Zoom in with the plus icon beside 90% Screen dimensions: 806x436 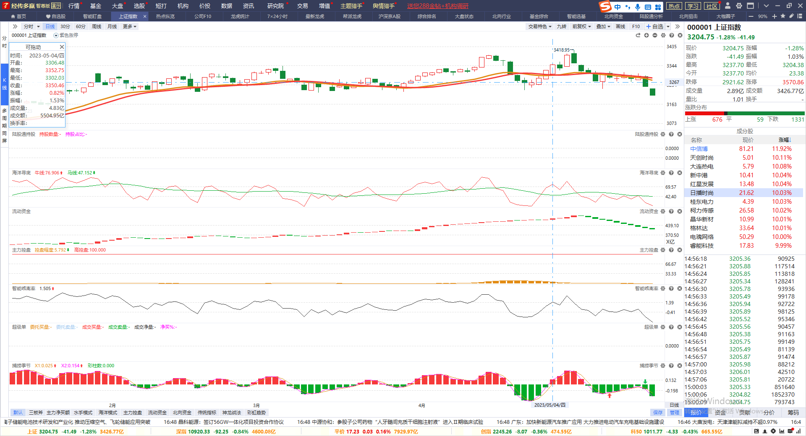[x=775, y=16]
